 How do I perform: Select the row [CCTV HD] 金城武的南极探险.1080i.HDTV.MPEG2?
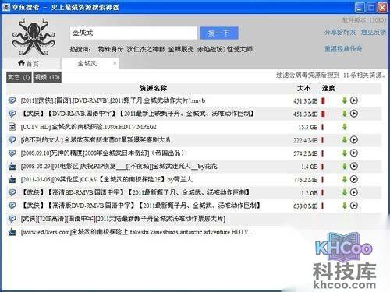[194, 127]
